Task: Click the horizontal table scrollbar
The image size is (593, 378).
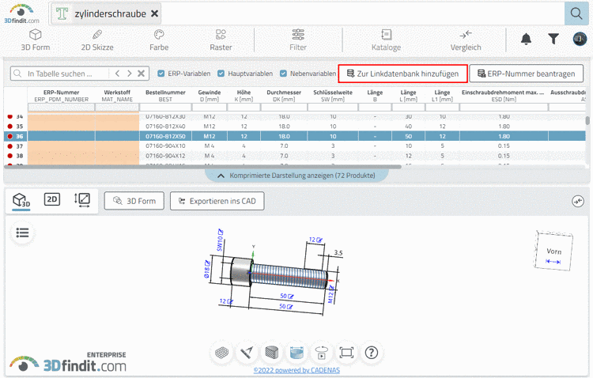Action: (202, 167)
